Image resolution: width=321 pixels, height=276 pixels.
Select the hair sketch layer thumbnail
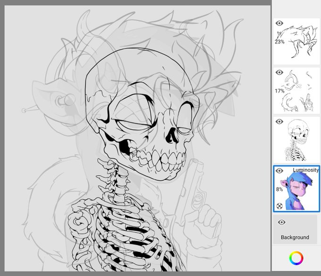pos(296,42)
